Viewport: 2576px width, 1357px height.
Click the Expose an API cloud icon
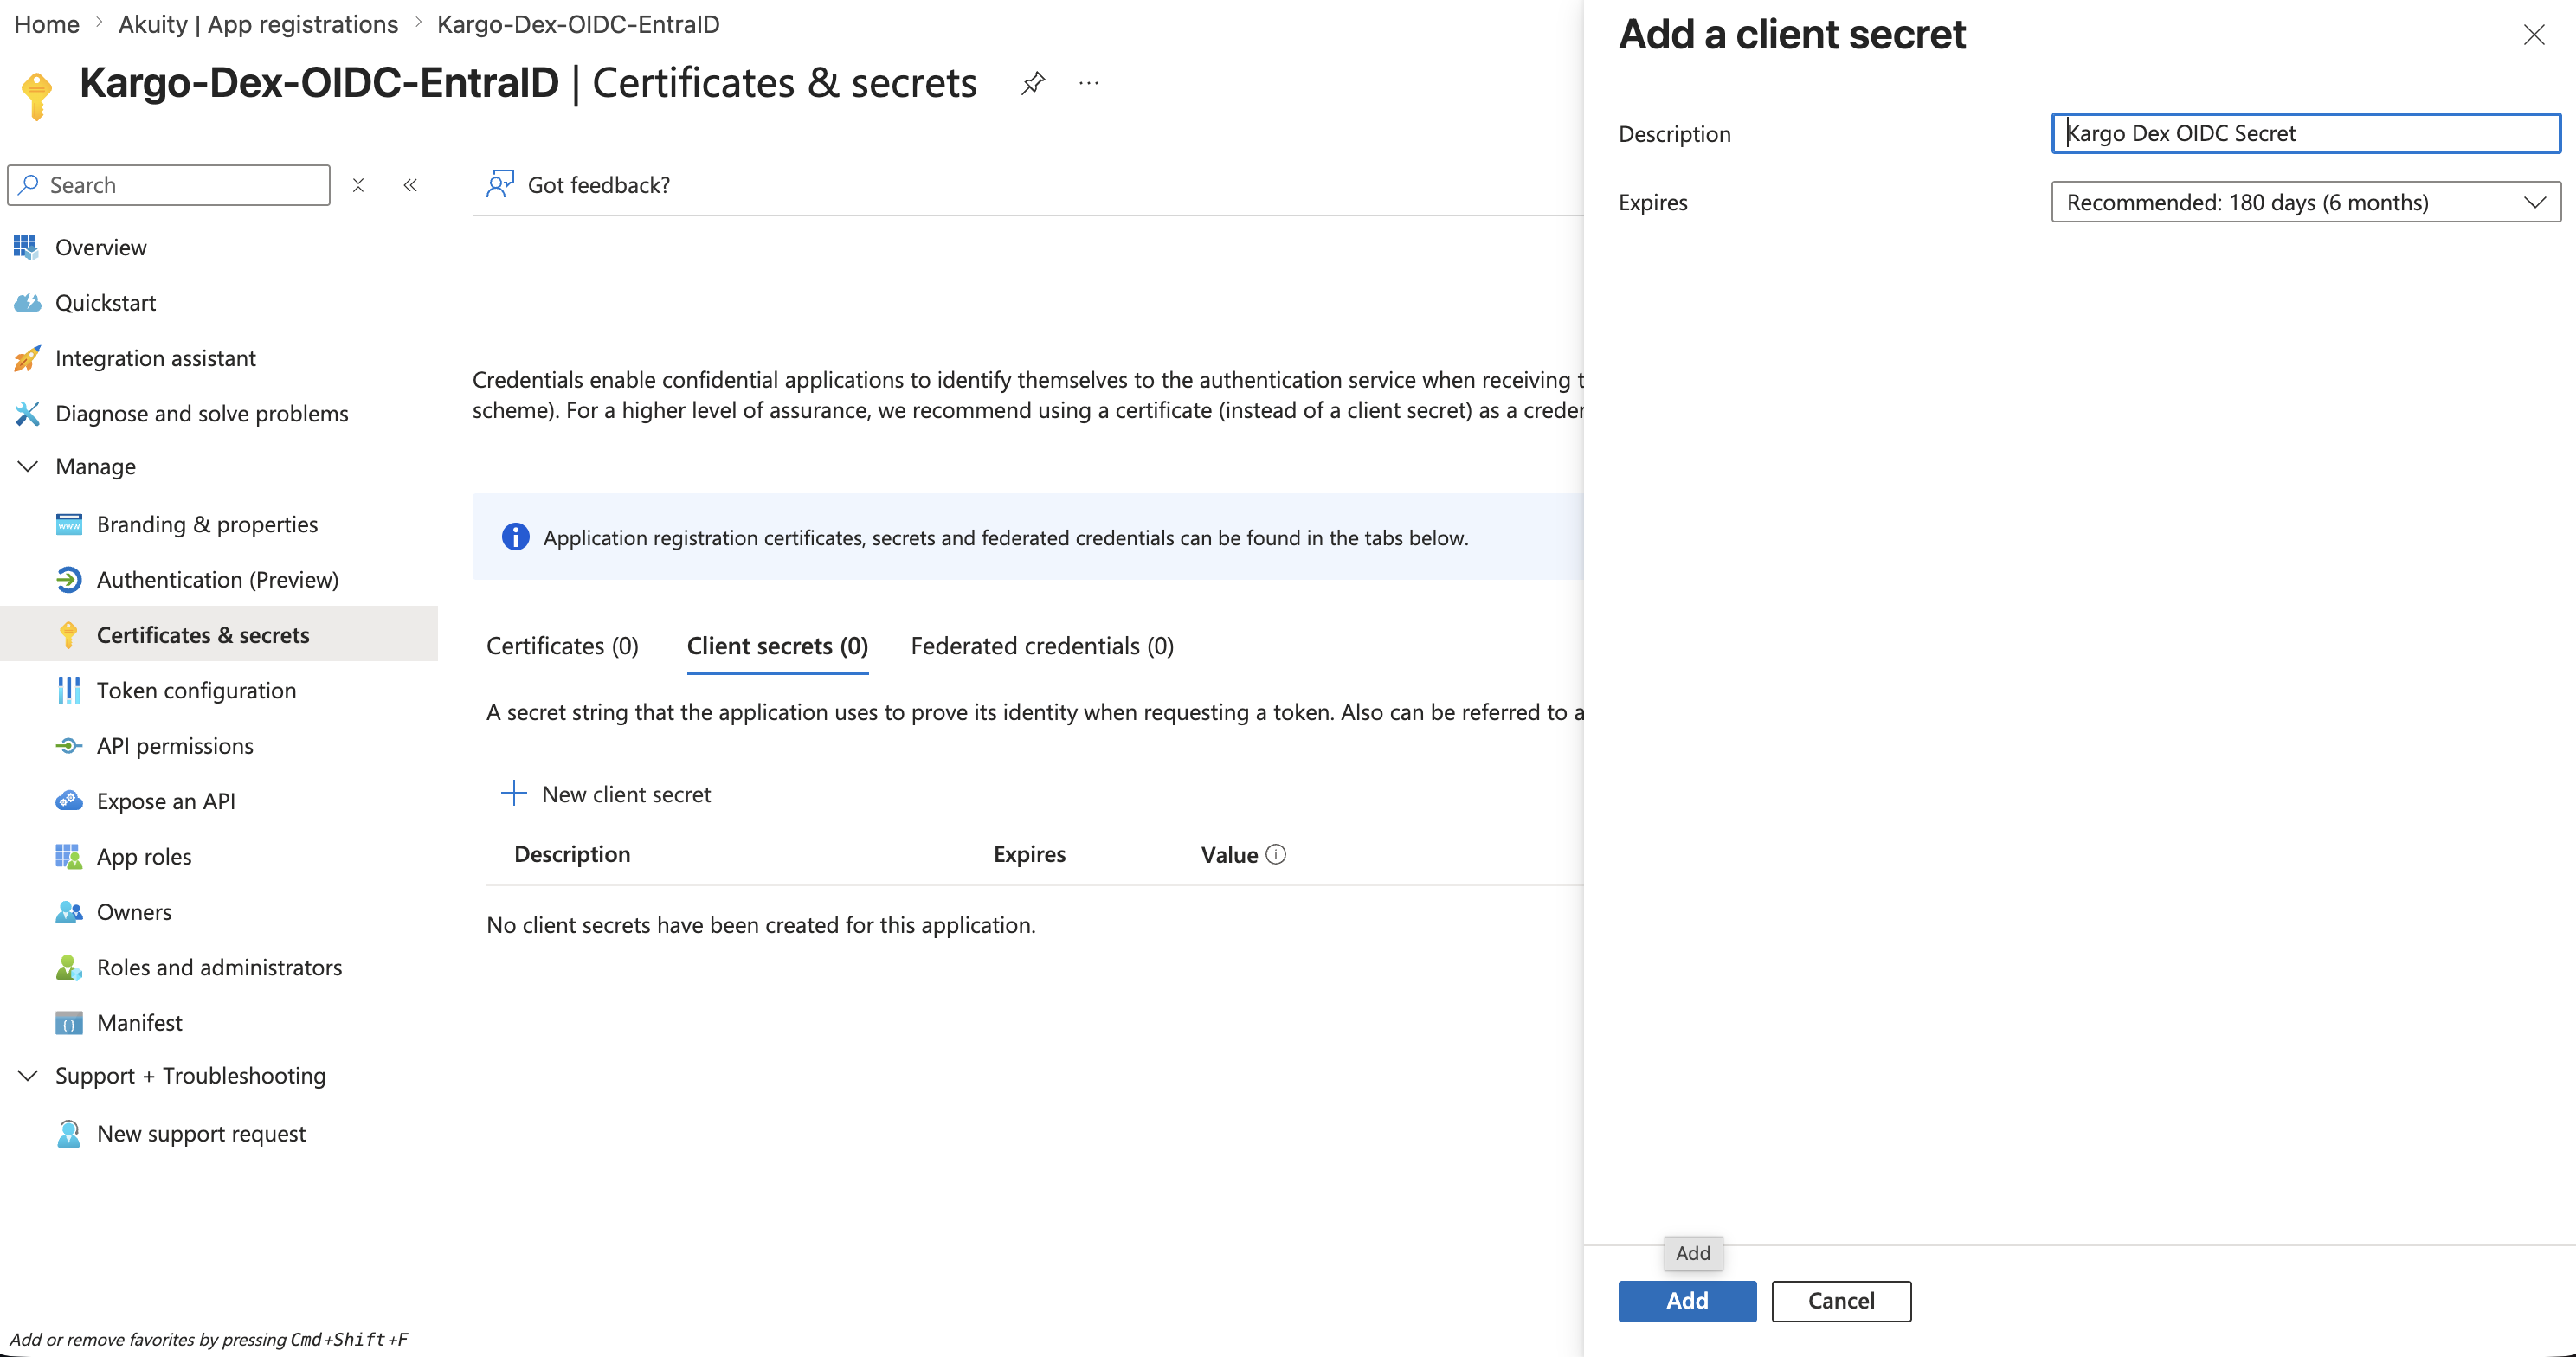tap(69, 801)
